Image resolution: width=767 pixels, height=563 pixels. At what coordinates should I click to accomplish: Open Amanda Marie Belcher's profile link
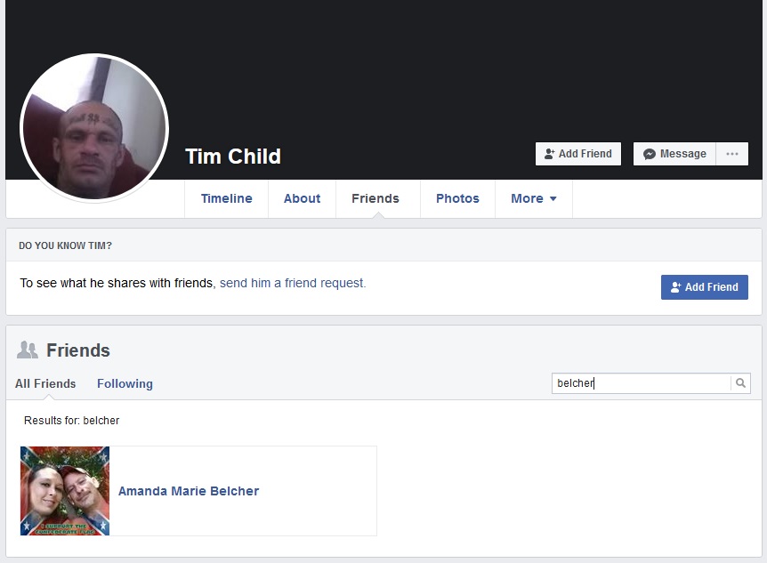(189, 491)
